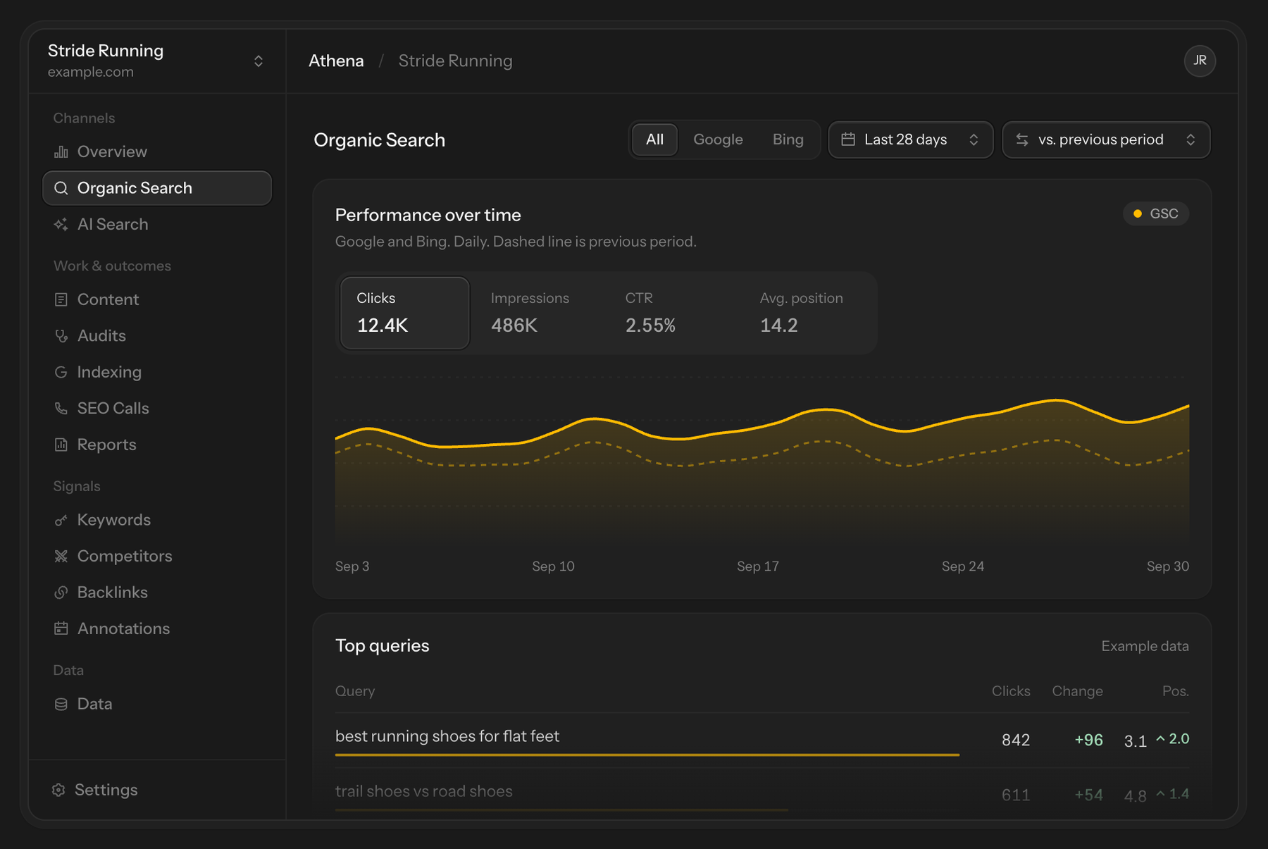Click the Overview bar chart icon

point(61,151)
